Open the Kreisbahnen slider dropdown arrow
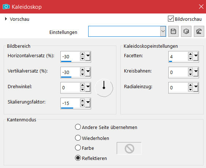Image resolution: width=206 pixels, height=168 pixels. click(196, 72)
